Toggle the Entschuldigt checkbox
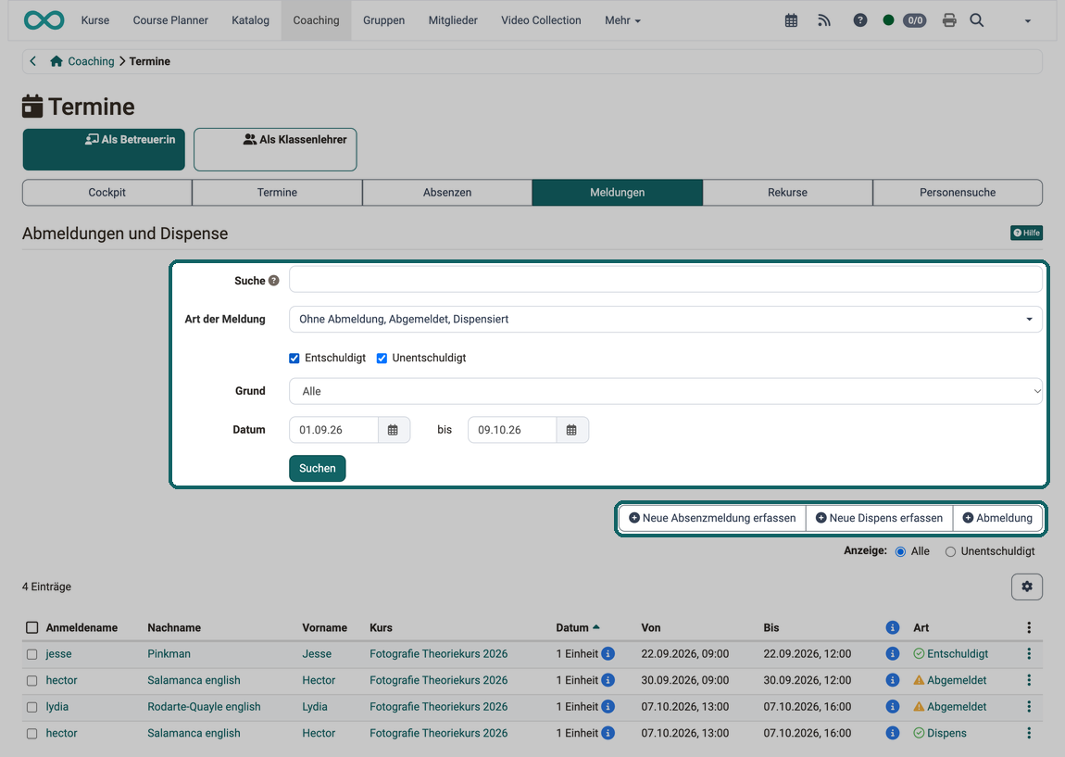1065x757 pixels. (x=294, y=358)
